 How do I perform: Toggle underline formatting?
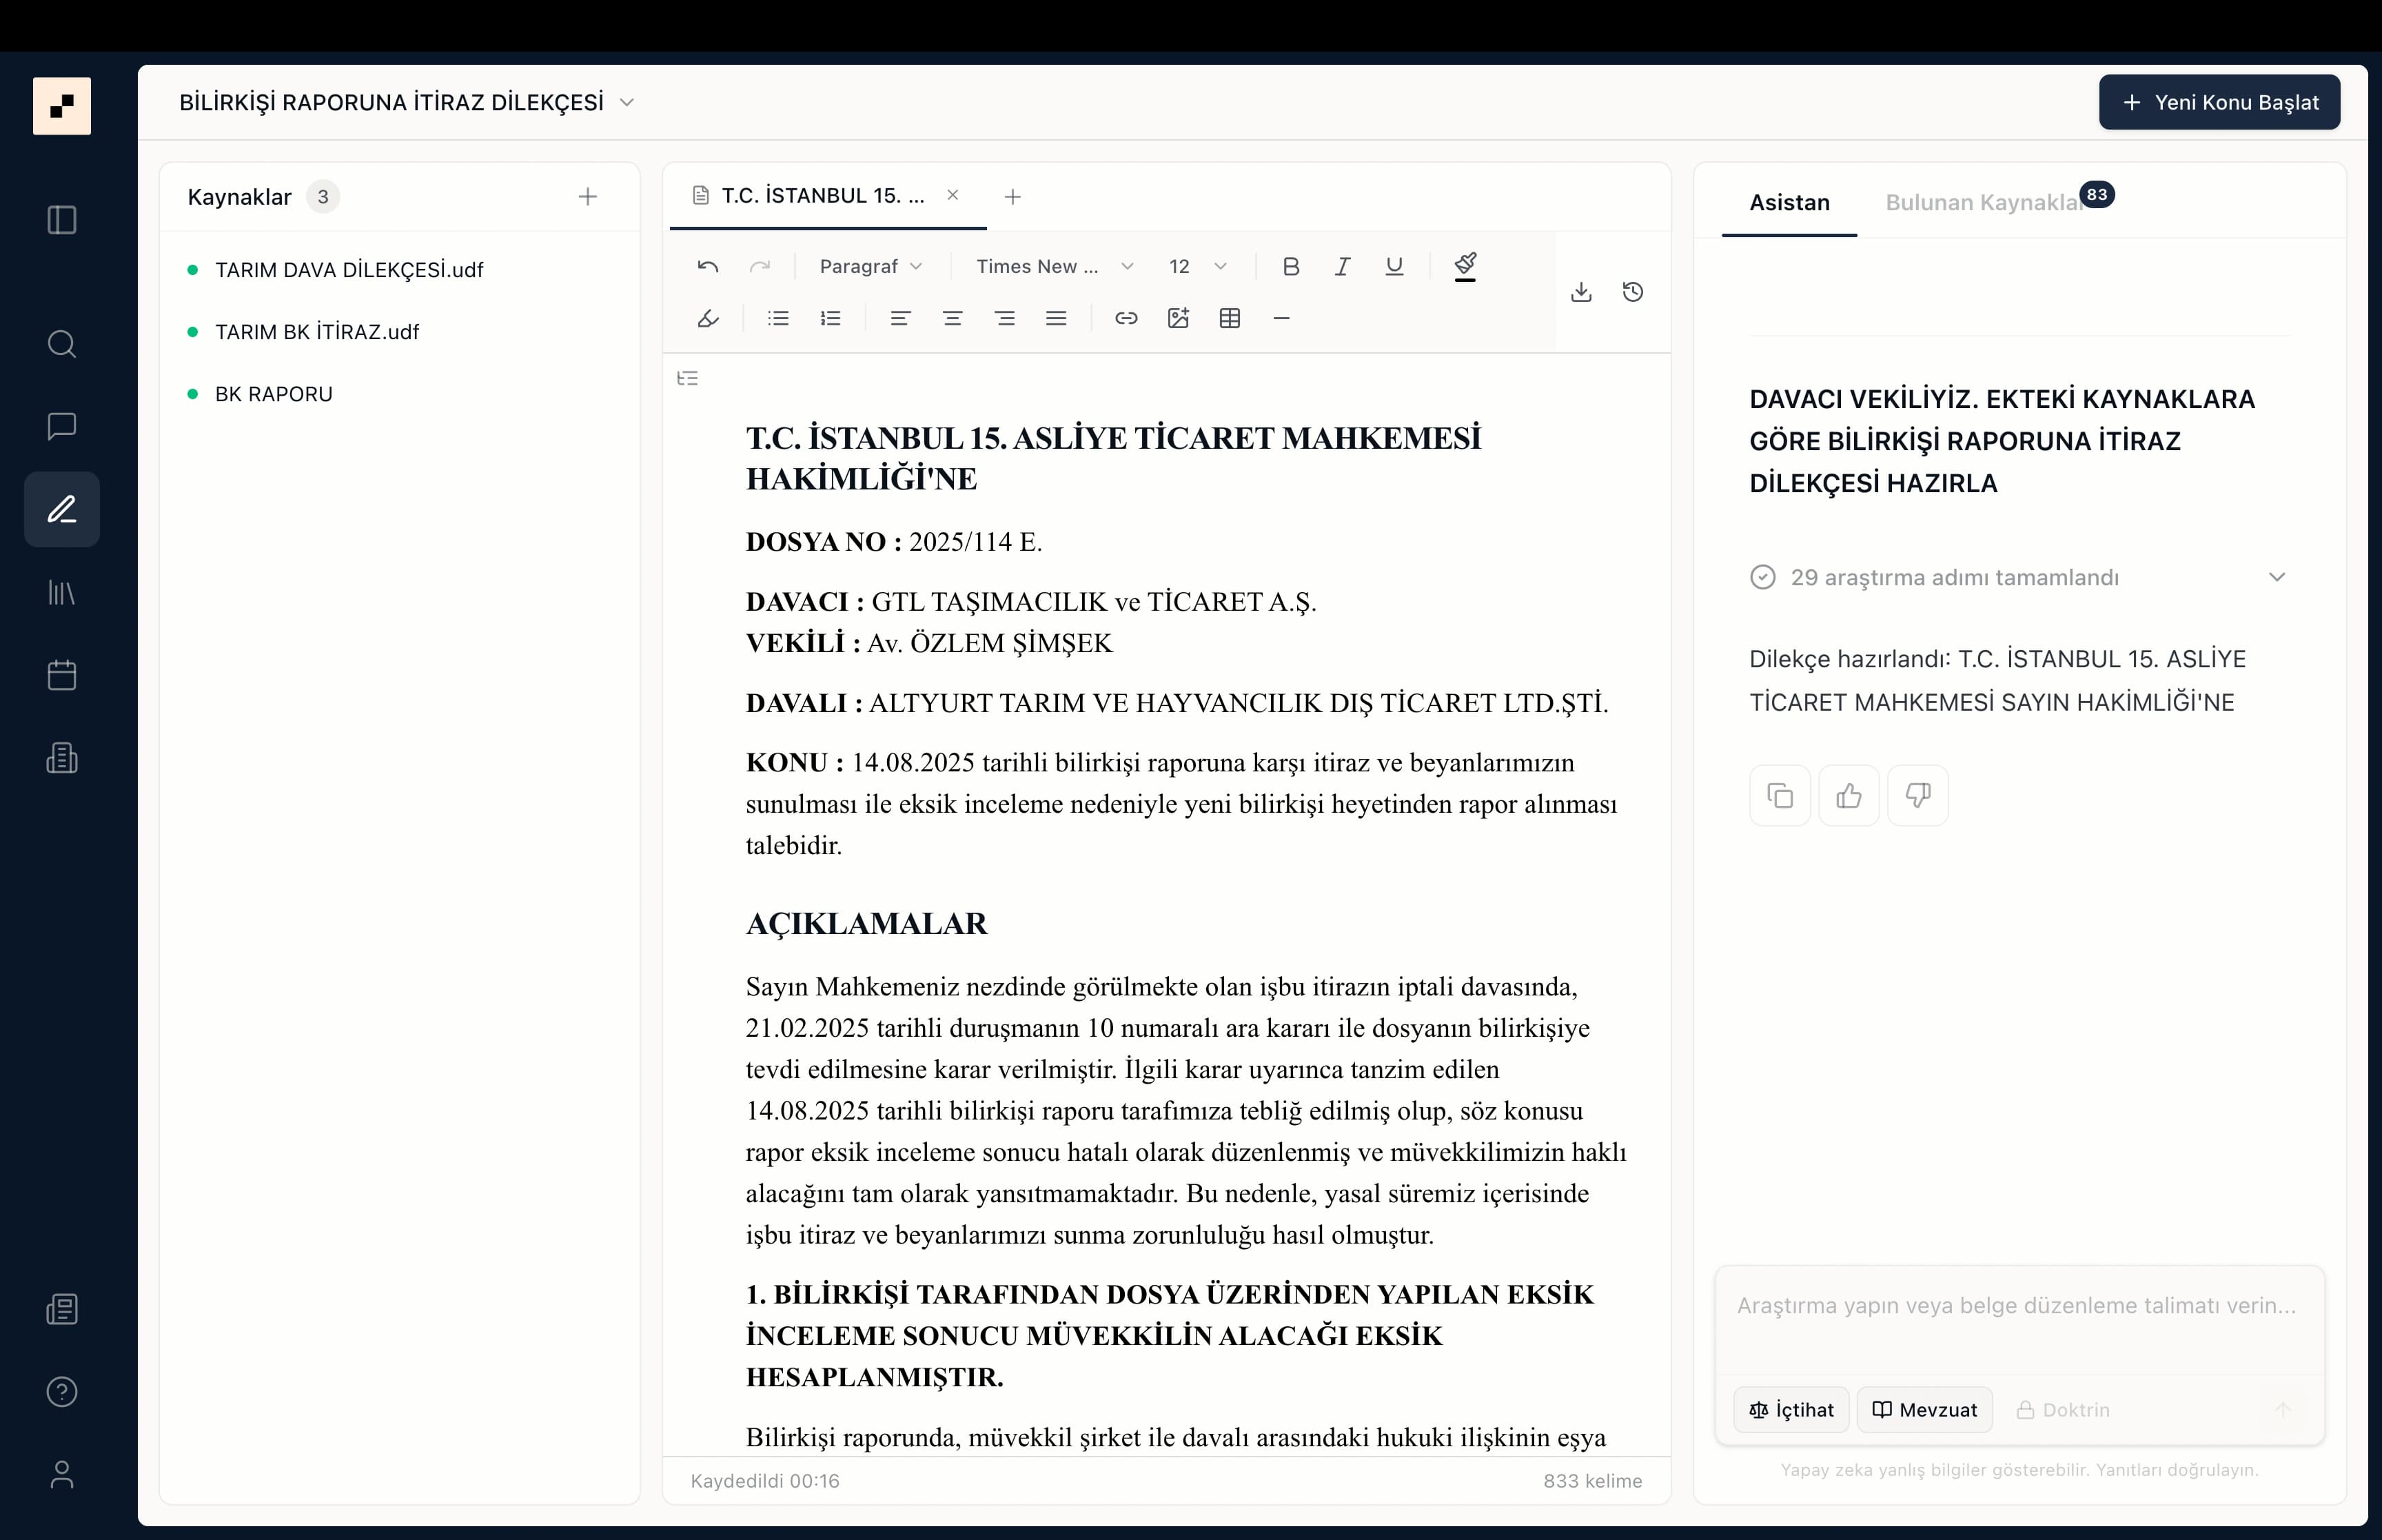(1394, 266)
